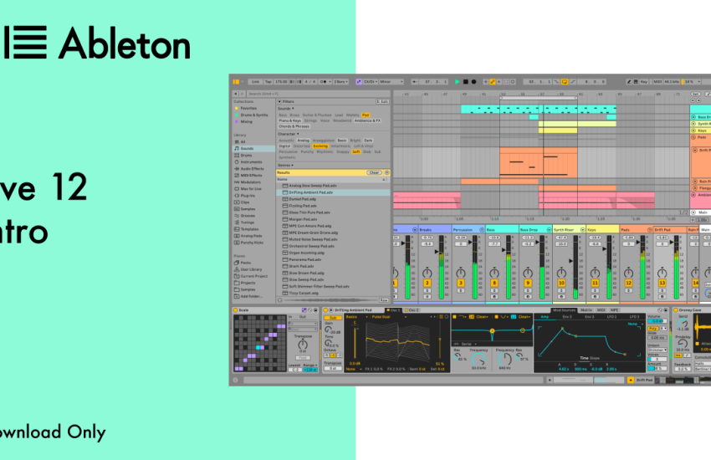This screenshot has height=460, width=711.
Task: Open the MPE tab
Action: [615, 310]
